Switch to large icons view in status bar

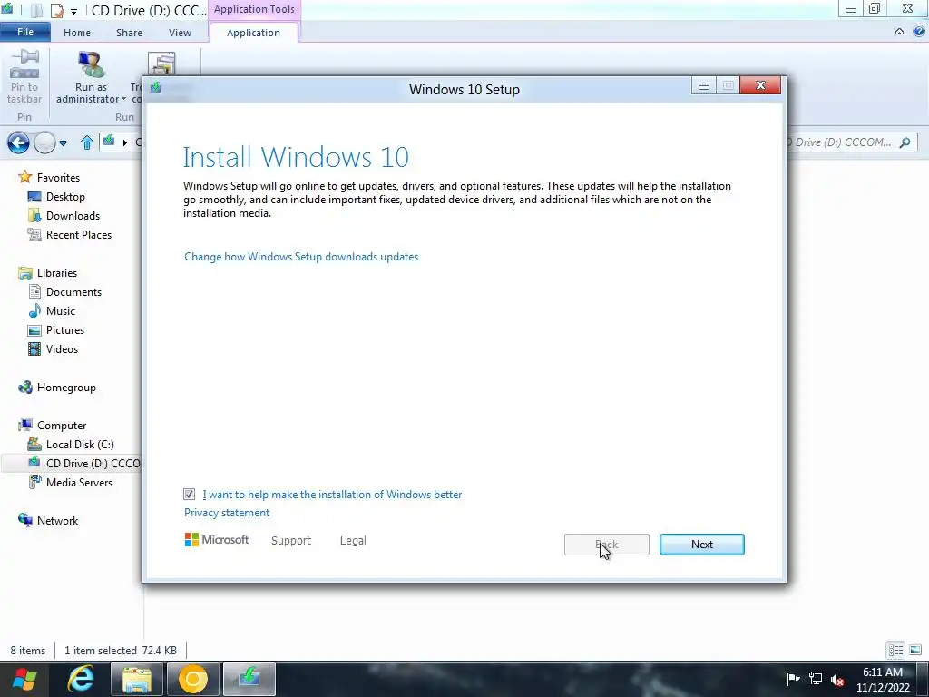[x=914, y=650]
